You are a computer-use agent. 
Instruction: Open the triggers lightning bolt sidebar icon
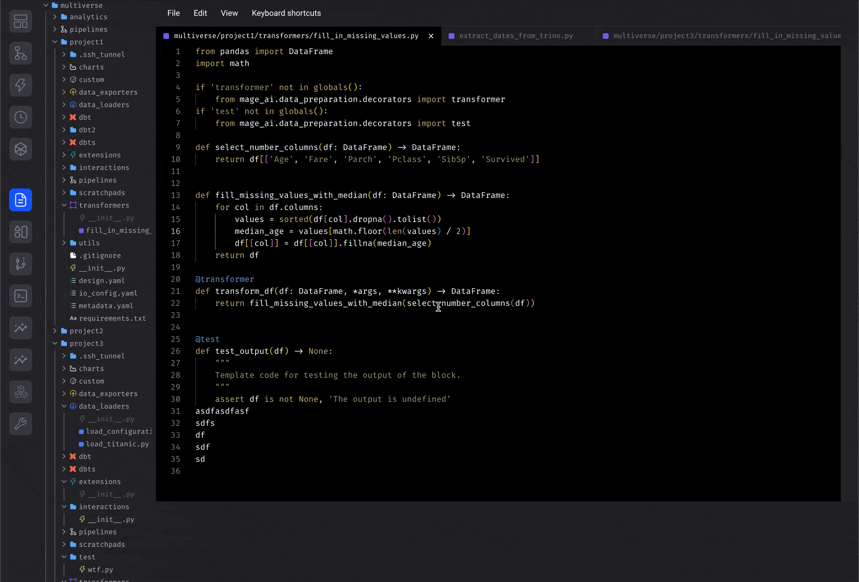21,85
